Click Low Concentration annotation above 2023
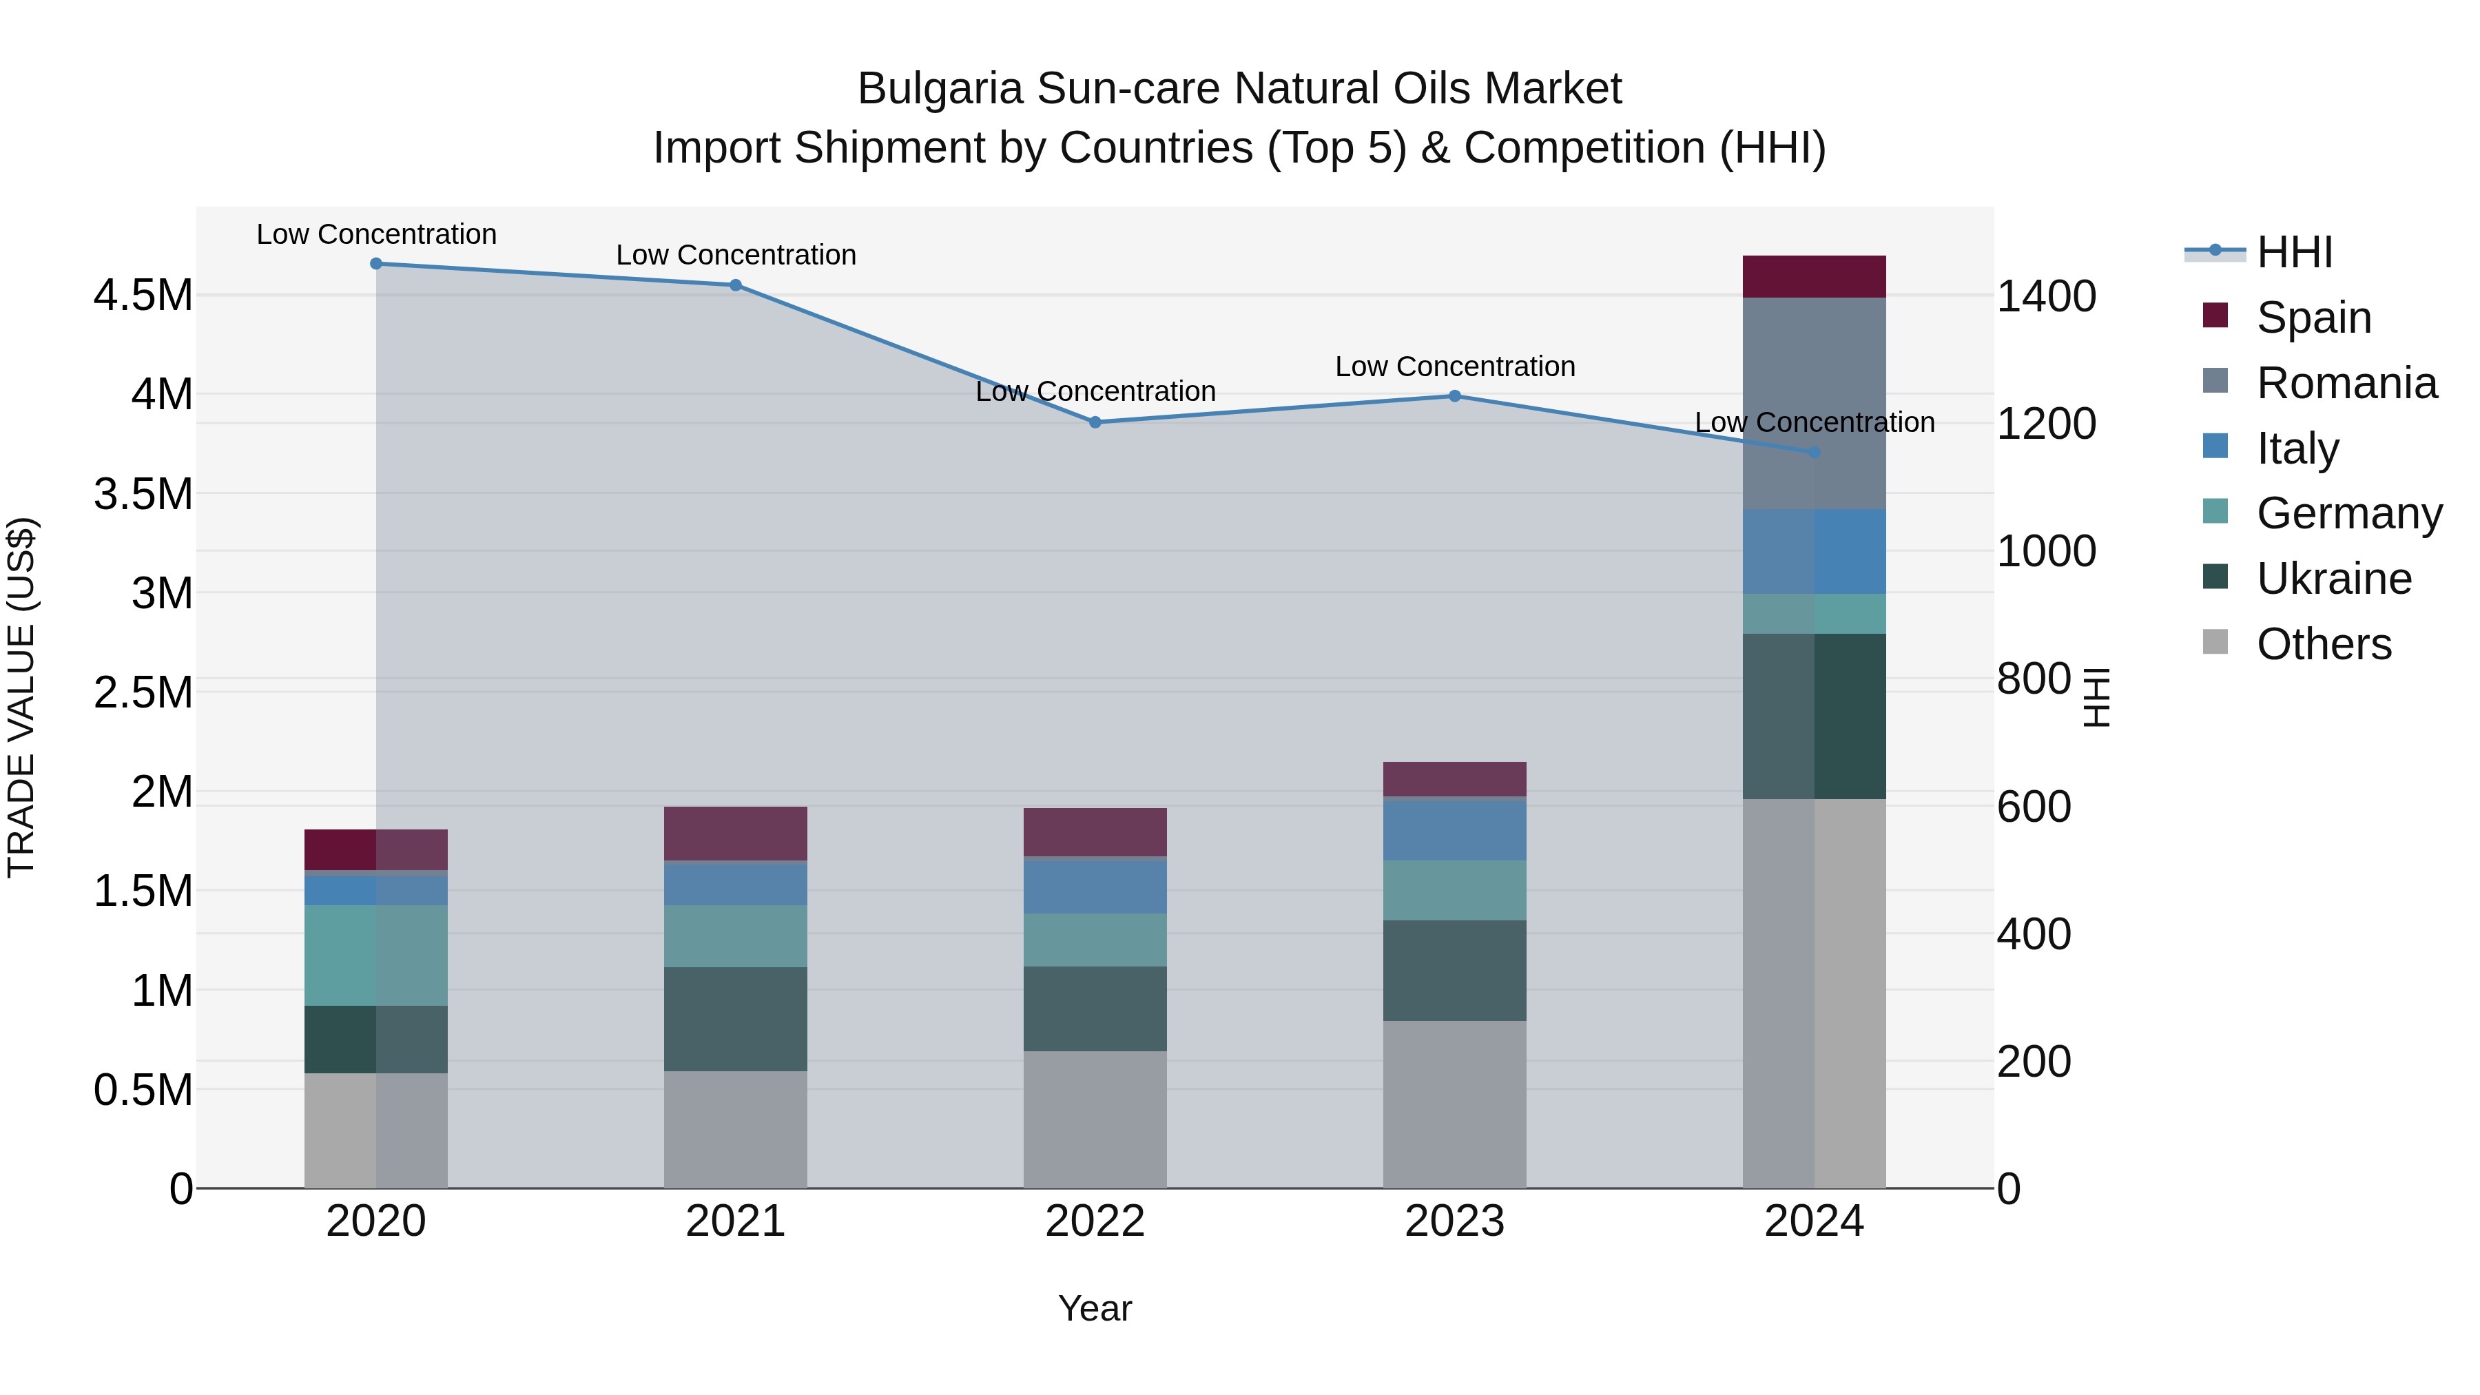Image resolution: width=2480 pixels, height=1395 pixels. point(1455,366)
